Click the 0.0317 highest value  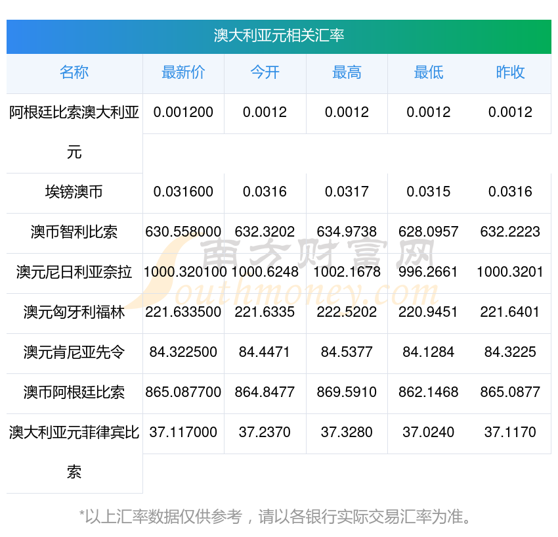pos(347,192)
